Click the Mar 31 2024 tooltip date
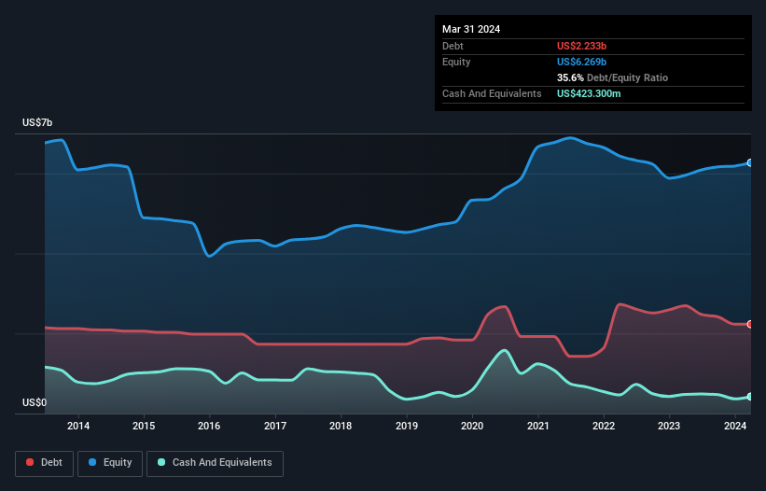 pyautogui.click(x=471, y=29)
